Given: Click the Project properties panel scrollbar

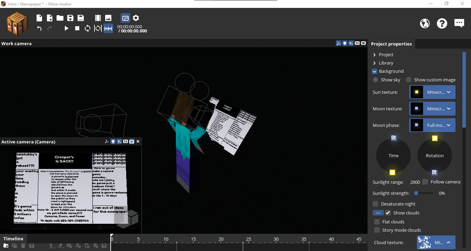Looking at the screenshot, I should click(464, 90).
